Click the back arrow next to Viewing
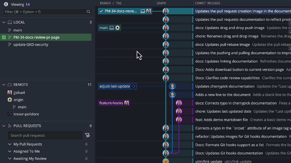The width and height of the screenshot is (291, 163). (x=6, y=4)
